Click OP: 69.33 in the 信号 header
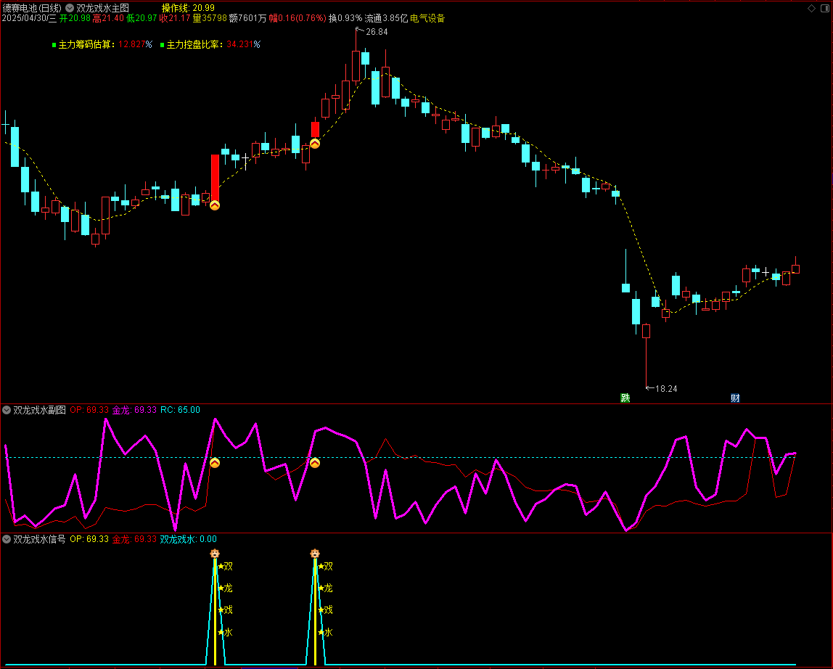 (89, 539)
